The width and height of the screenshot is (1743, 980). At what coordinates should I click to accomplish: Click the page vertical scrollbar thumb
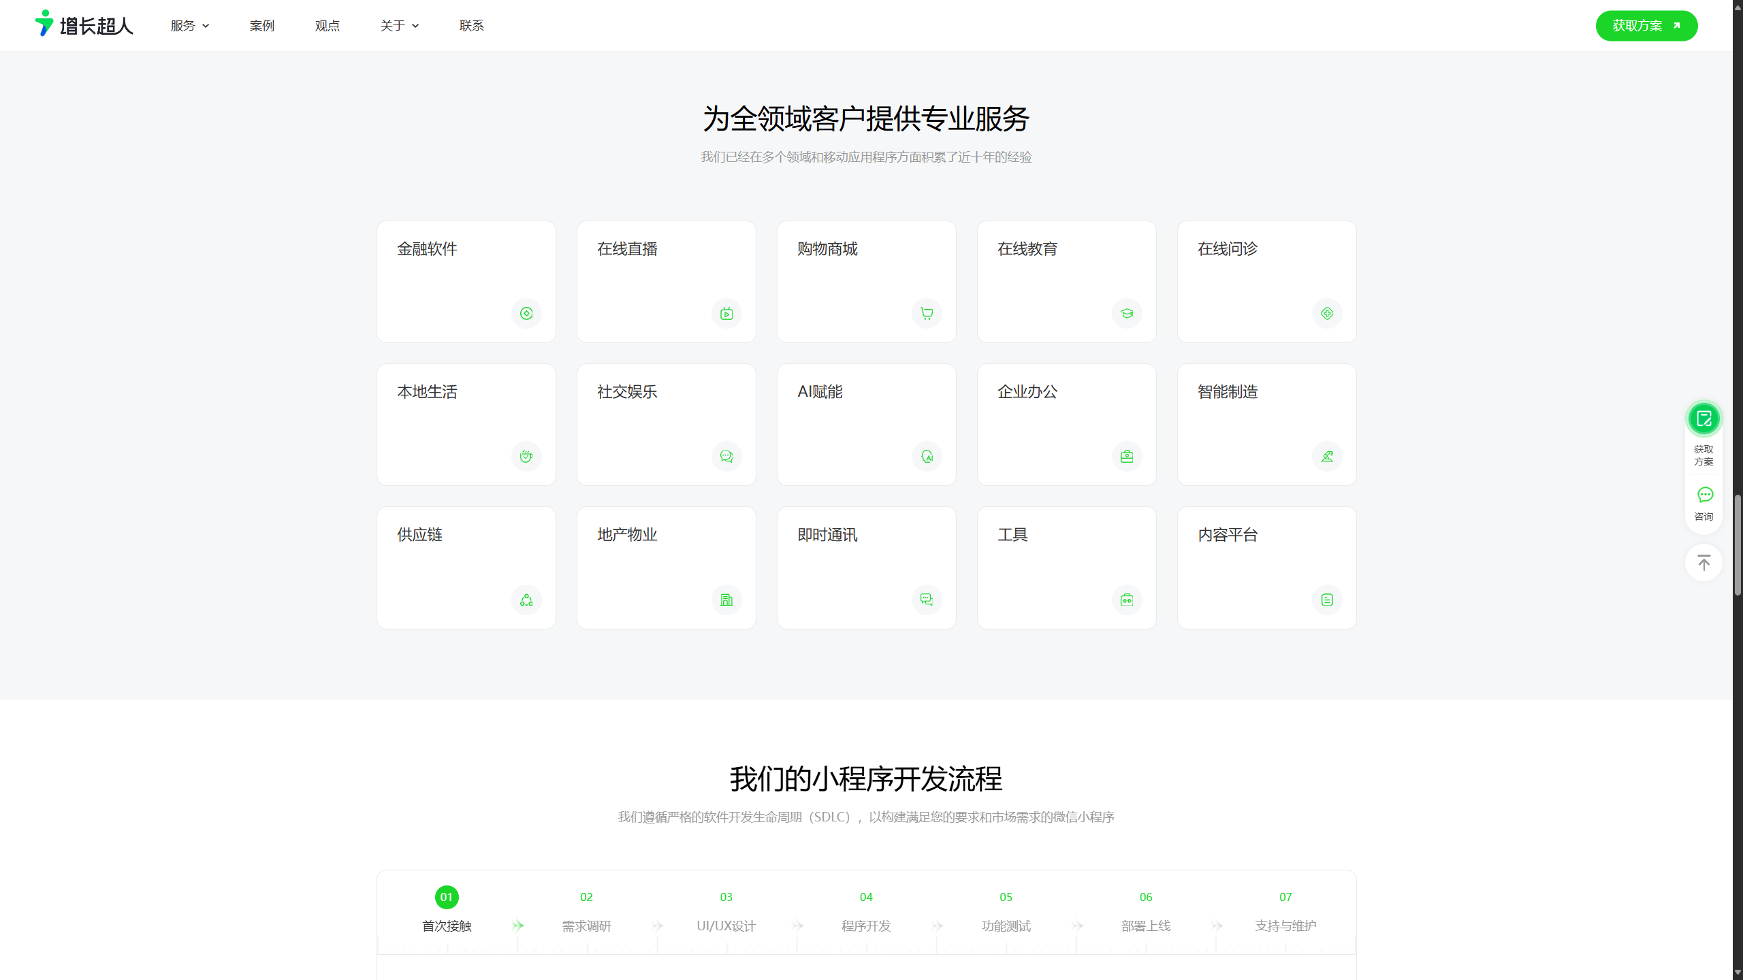tap(1738, 544)
